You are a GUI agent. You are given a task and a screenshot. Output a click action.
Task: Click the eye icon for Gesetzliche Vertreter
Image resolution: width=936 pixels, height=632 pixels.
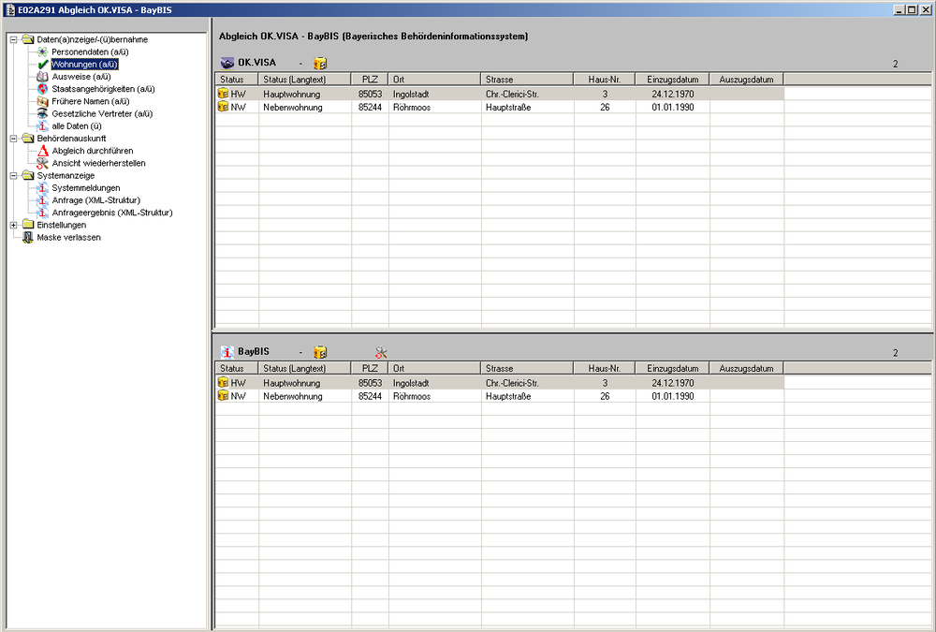pos(43,113)
